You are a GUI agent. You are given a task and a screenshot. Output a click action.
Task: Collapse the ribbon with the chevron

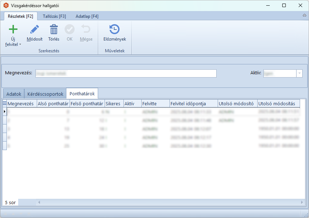pos(304,16)
